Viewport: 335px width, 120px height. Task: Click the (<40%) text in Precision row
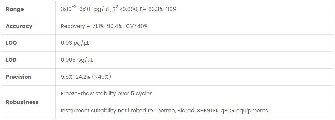[x=101, y=77]
